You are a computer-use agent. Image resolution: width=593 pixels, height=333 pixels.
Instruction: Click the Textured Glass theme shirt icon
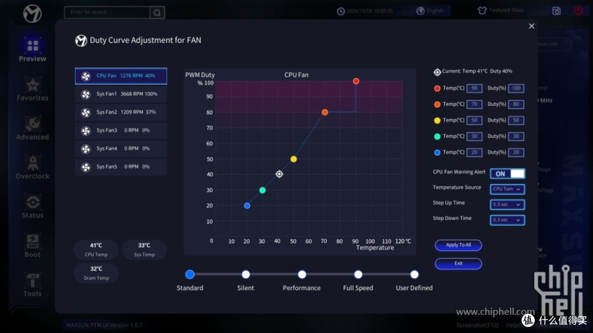tap(482, 10)
